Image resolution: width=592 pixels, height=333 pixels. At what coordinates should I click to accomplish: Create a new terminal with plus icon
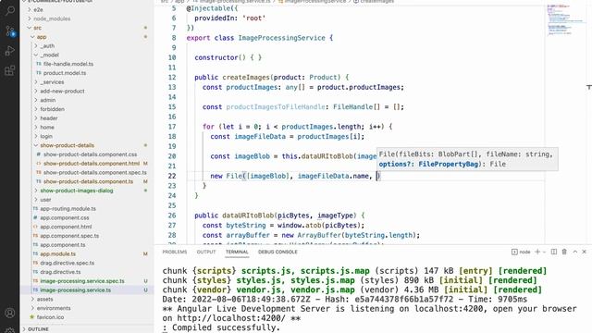537,252
